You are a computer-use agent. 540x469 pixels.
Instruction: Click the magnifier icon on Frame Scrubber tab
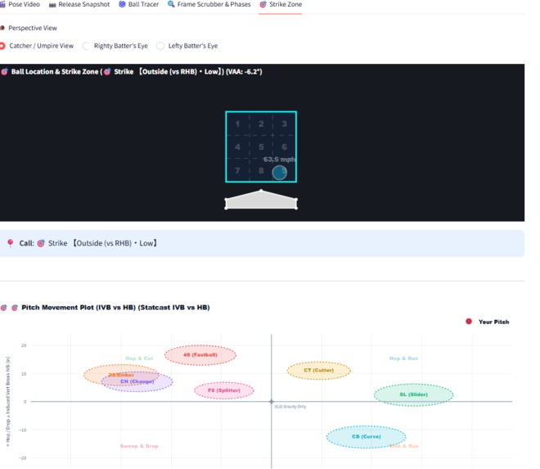(x=171, y=4)
